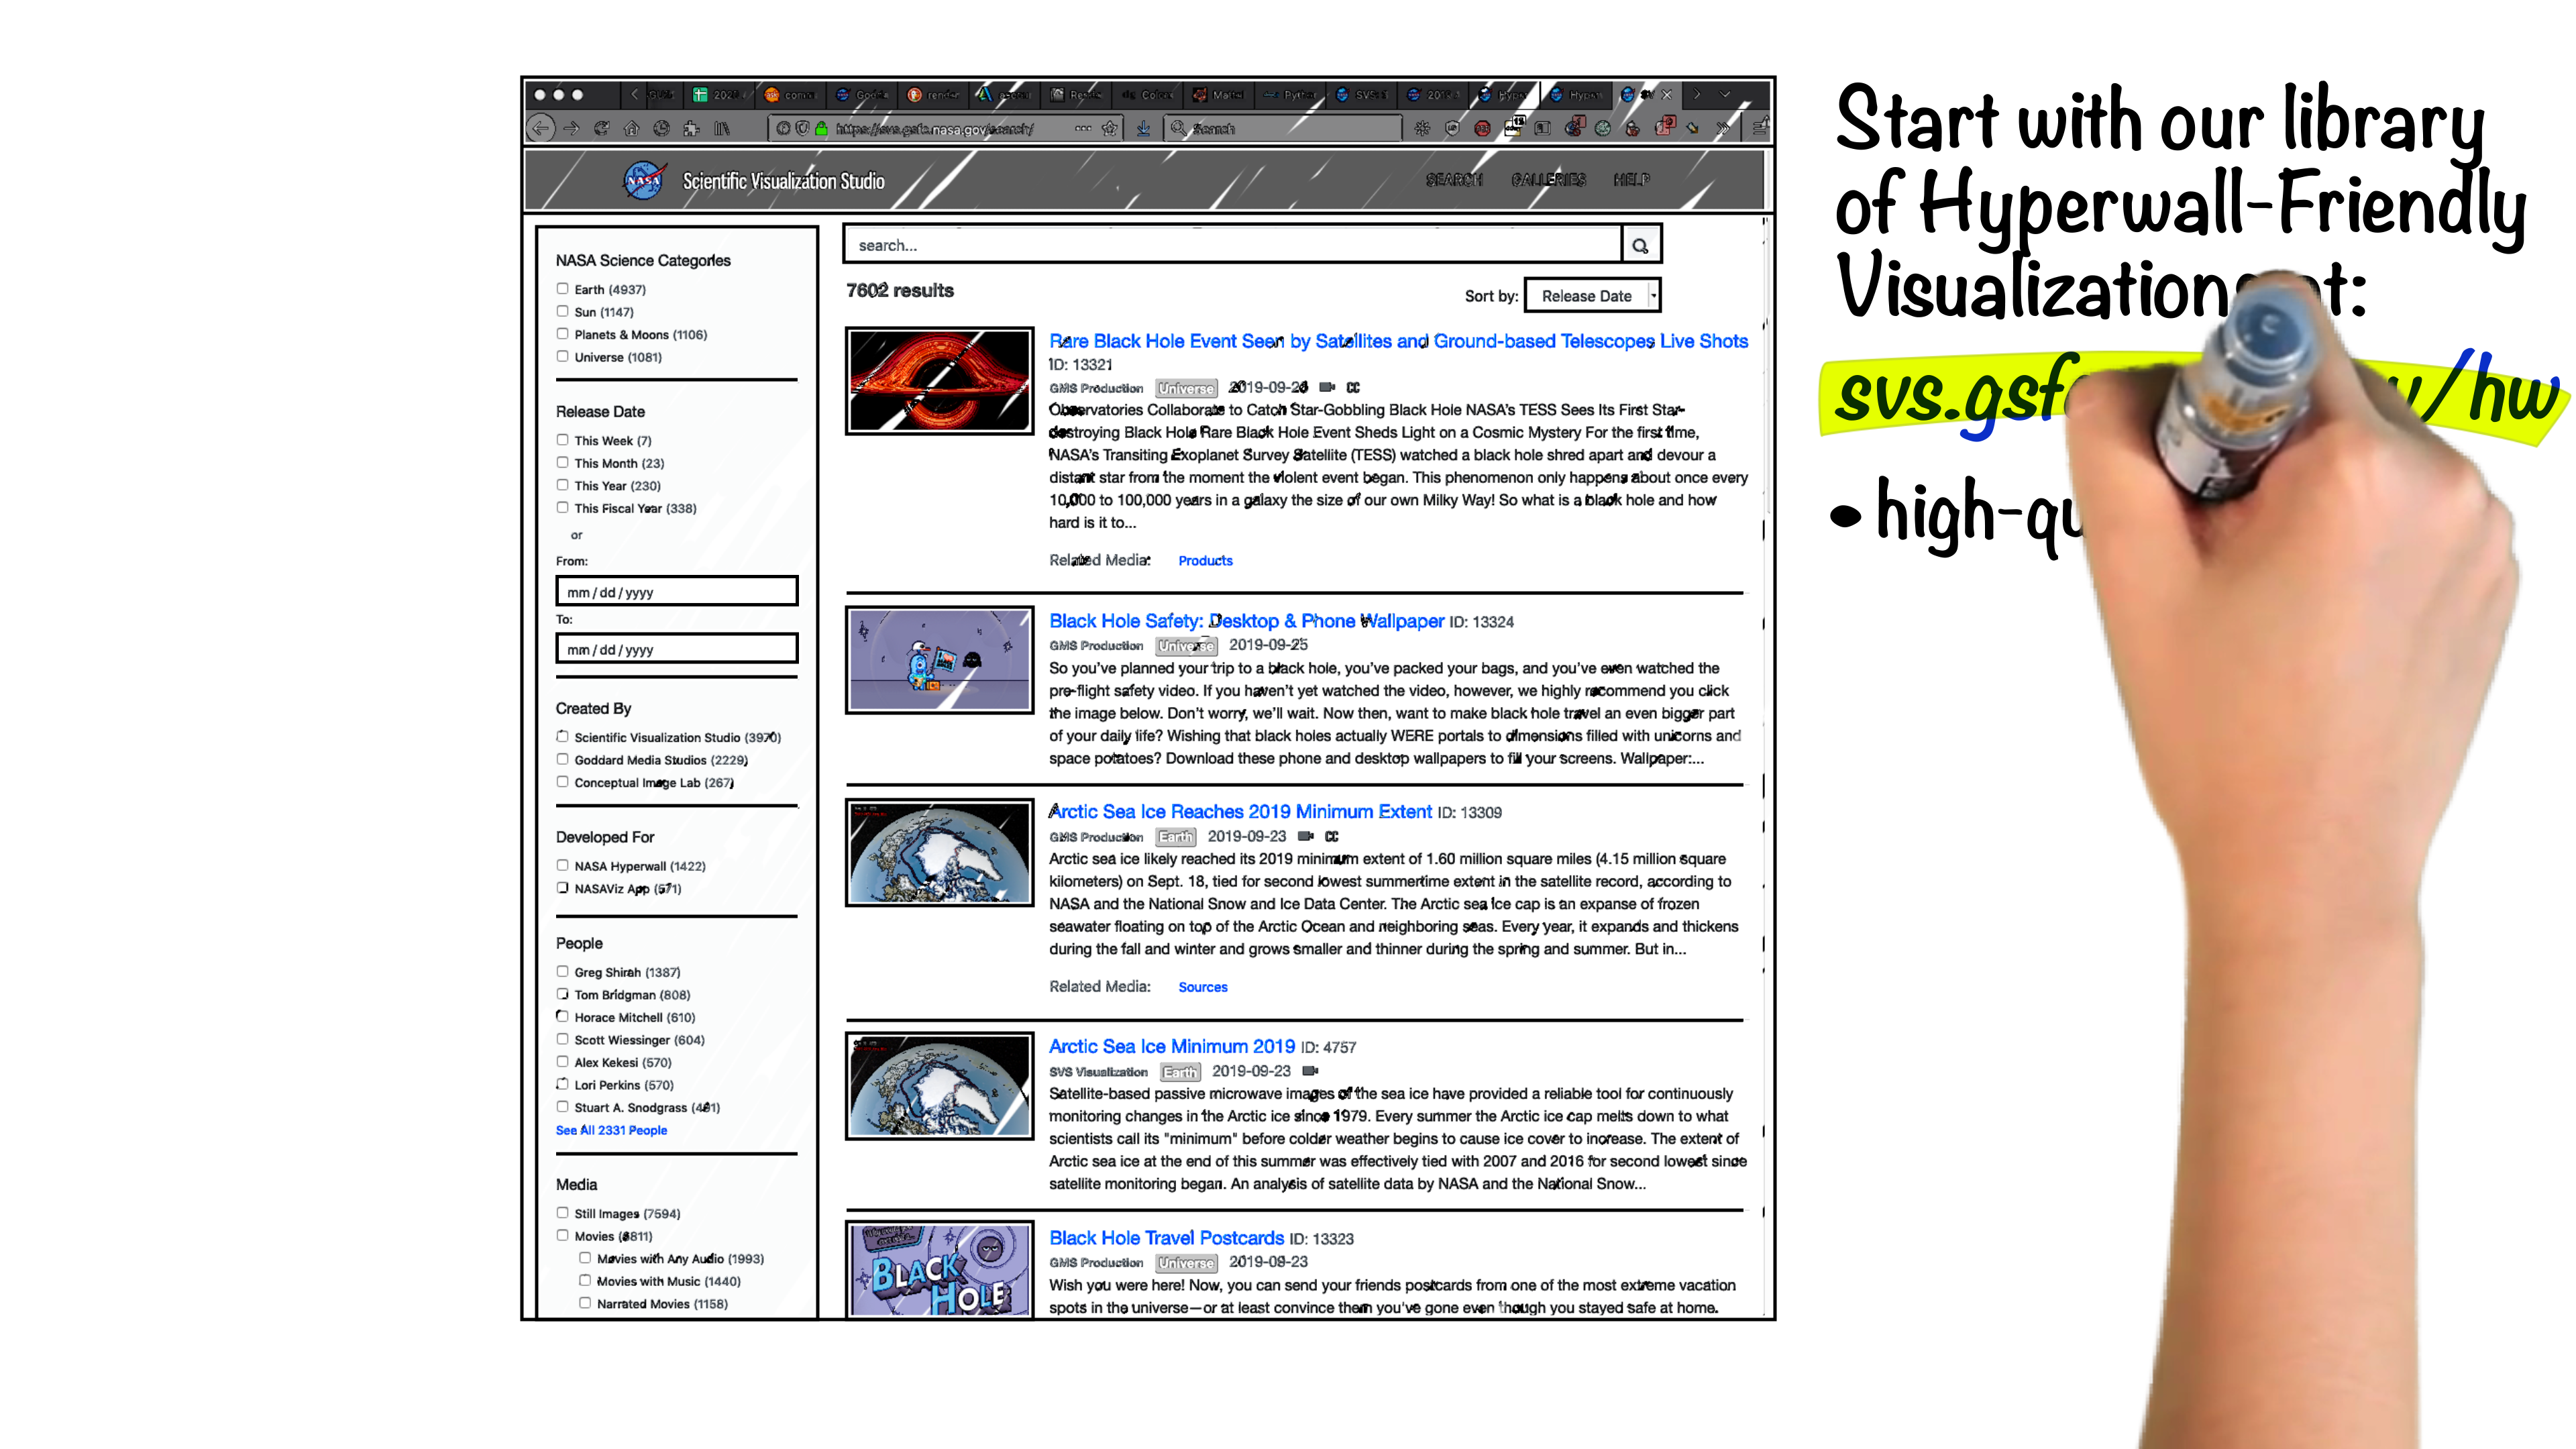This screenshot has width=2576, height=1449.
Task: Go back with the browser back arrow
Action: coord(541,128)
